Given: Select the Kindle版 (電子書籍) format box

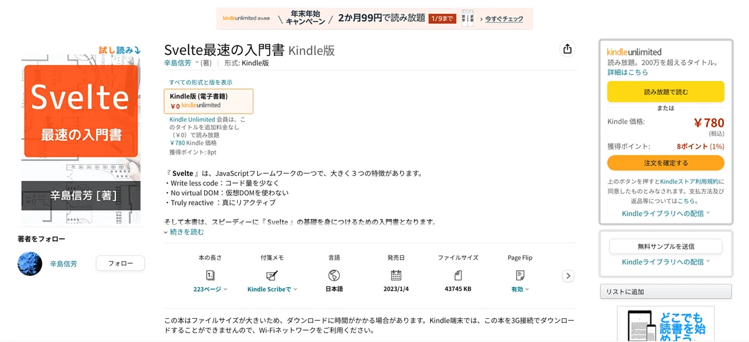Looking at the screenshot, I should coord(208,101).
